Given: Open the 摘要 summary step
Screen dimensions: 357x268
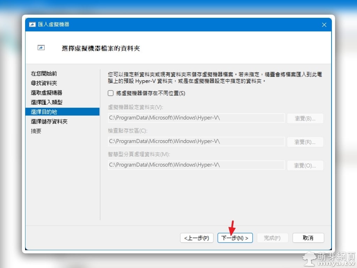Looking at the screenshot, I should pos(36,131).
